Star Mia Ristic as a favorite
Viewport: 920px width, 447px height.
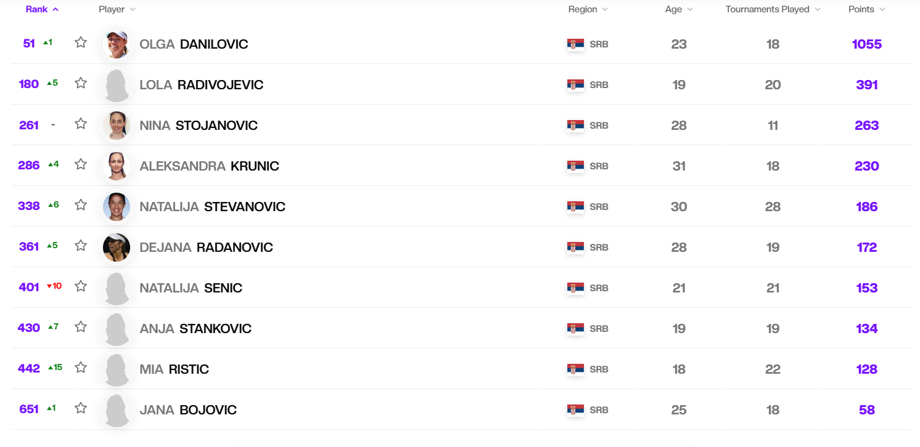81,368
